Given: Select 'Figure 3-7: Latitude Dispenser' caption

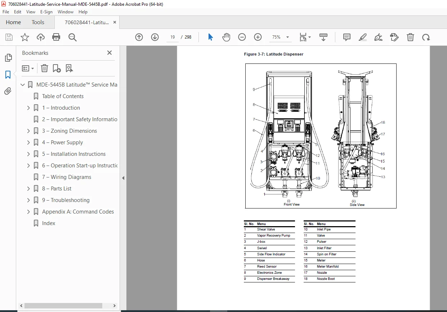Looking at the screenshot, I should (x=273, y=54).
